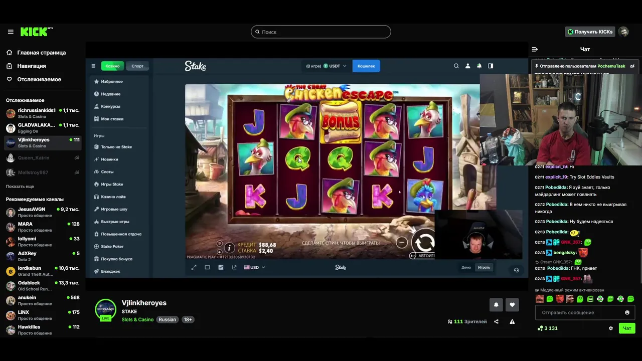642x361 pixels.
Task: Click chat username bengalsky
Action: (x=564, y=253)
